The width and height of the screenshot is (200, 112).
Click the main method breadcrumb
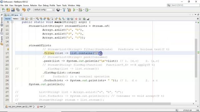point(41,107)
